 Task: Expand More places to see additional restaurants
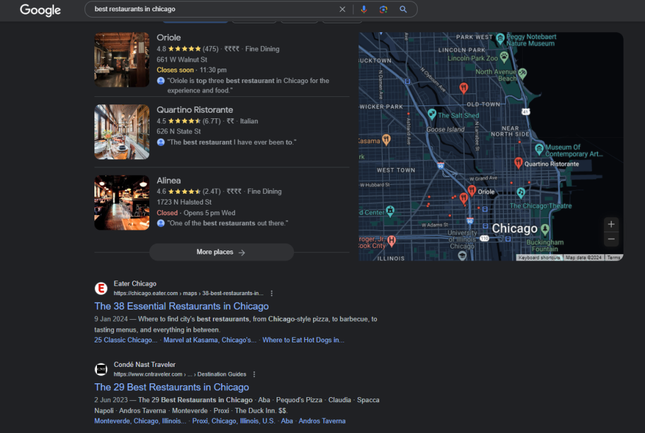[x=221, y=251]
